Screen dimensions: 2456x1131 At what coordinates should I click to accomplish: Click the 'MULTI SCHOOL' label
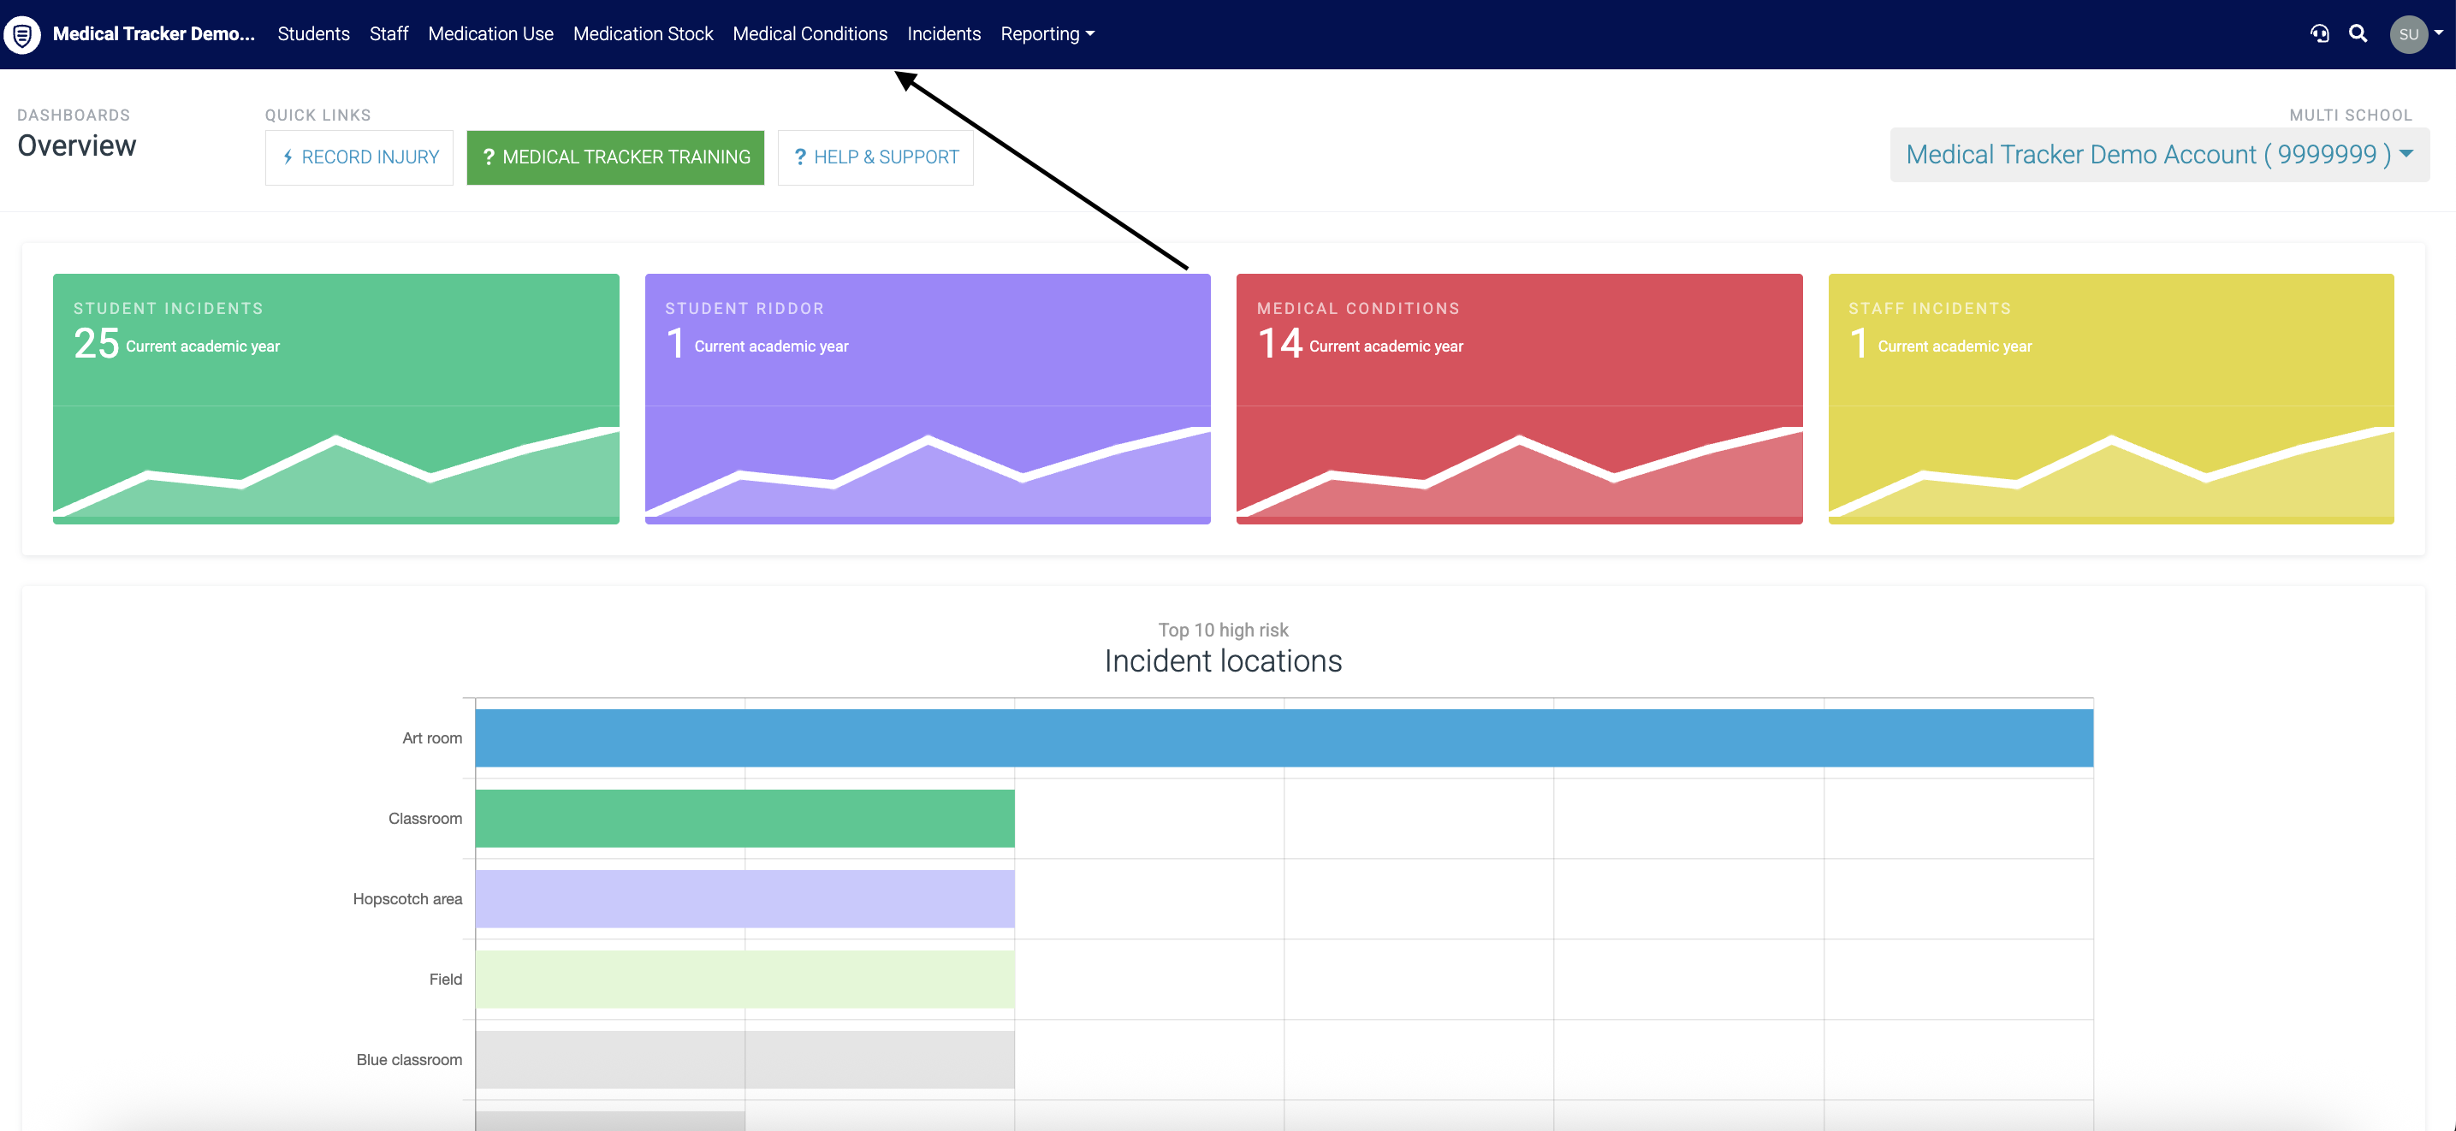pos(2350,115)
